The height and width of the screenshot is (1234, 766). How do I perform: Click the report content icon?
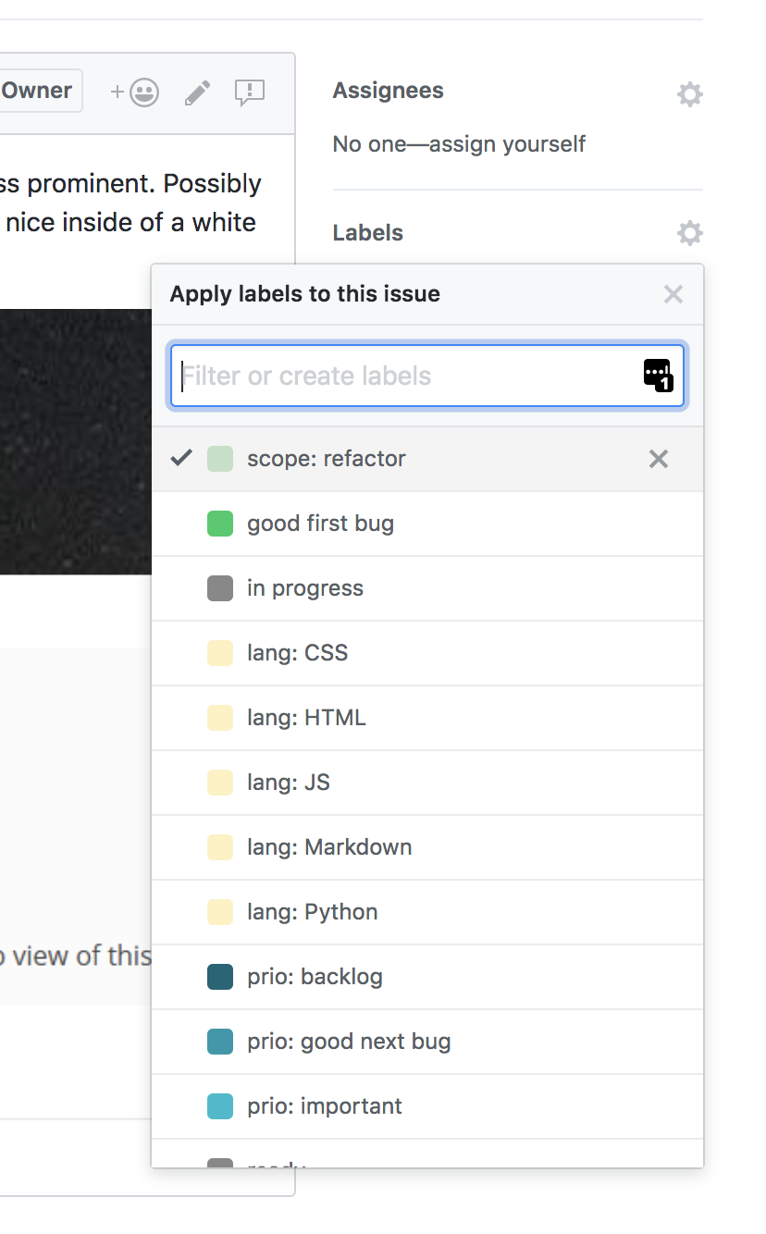(251, 91)
